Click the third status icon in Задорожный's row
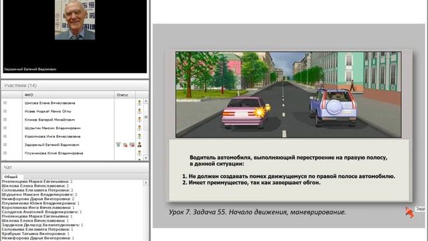428x241 pixels. [x=132, y=145]
